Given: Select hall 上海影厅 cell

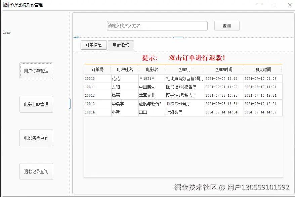Looking at the screenshot, I should 185,112.
